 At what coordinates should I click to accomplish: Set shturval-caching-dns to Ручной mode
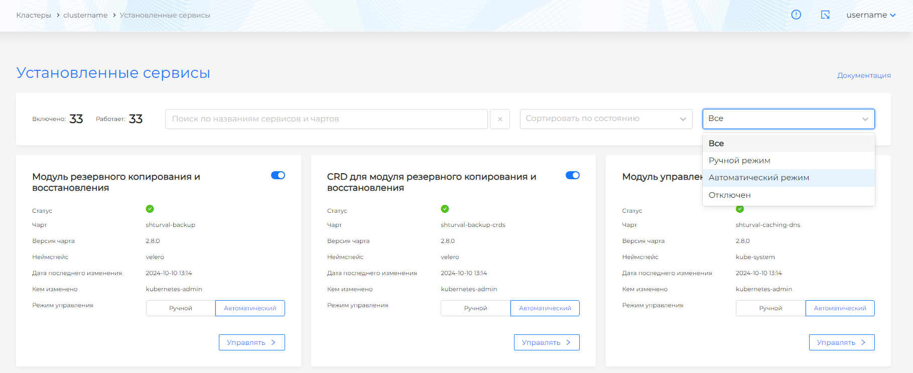[770, 308]
